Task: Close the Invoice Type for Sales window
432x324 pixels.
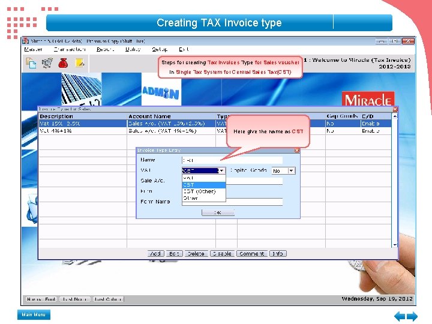Action: pos(395,109)
